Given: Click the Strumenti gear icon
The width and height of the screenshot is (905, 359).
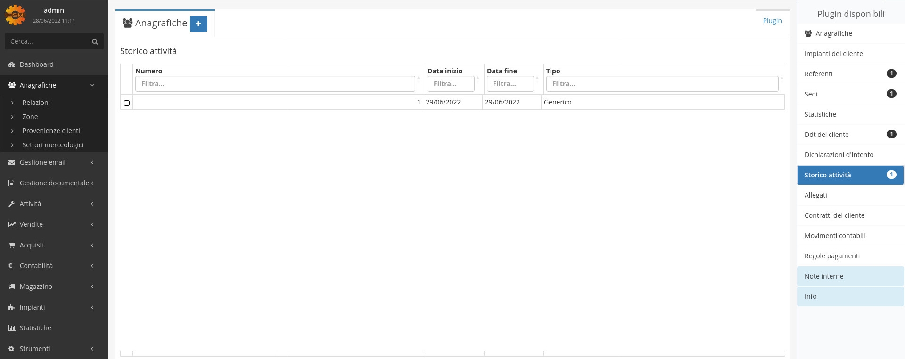Looking at the screenshot, I should 12,349.
